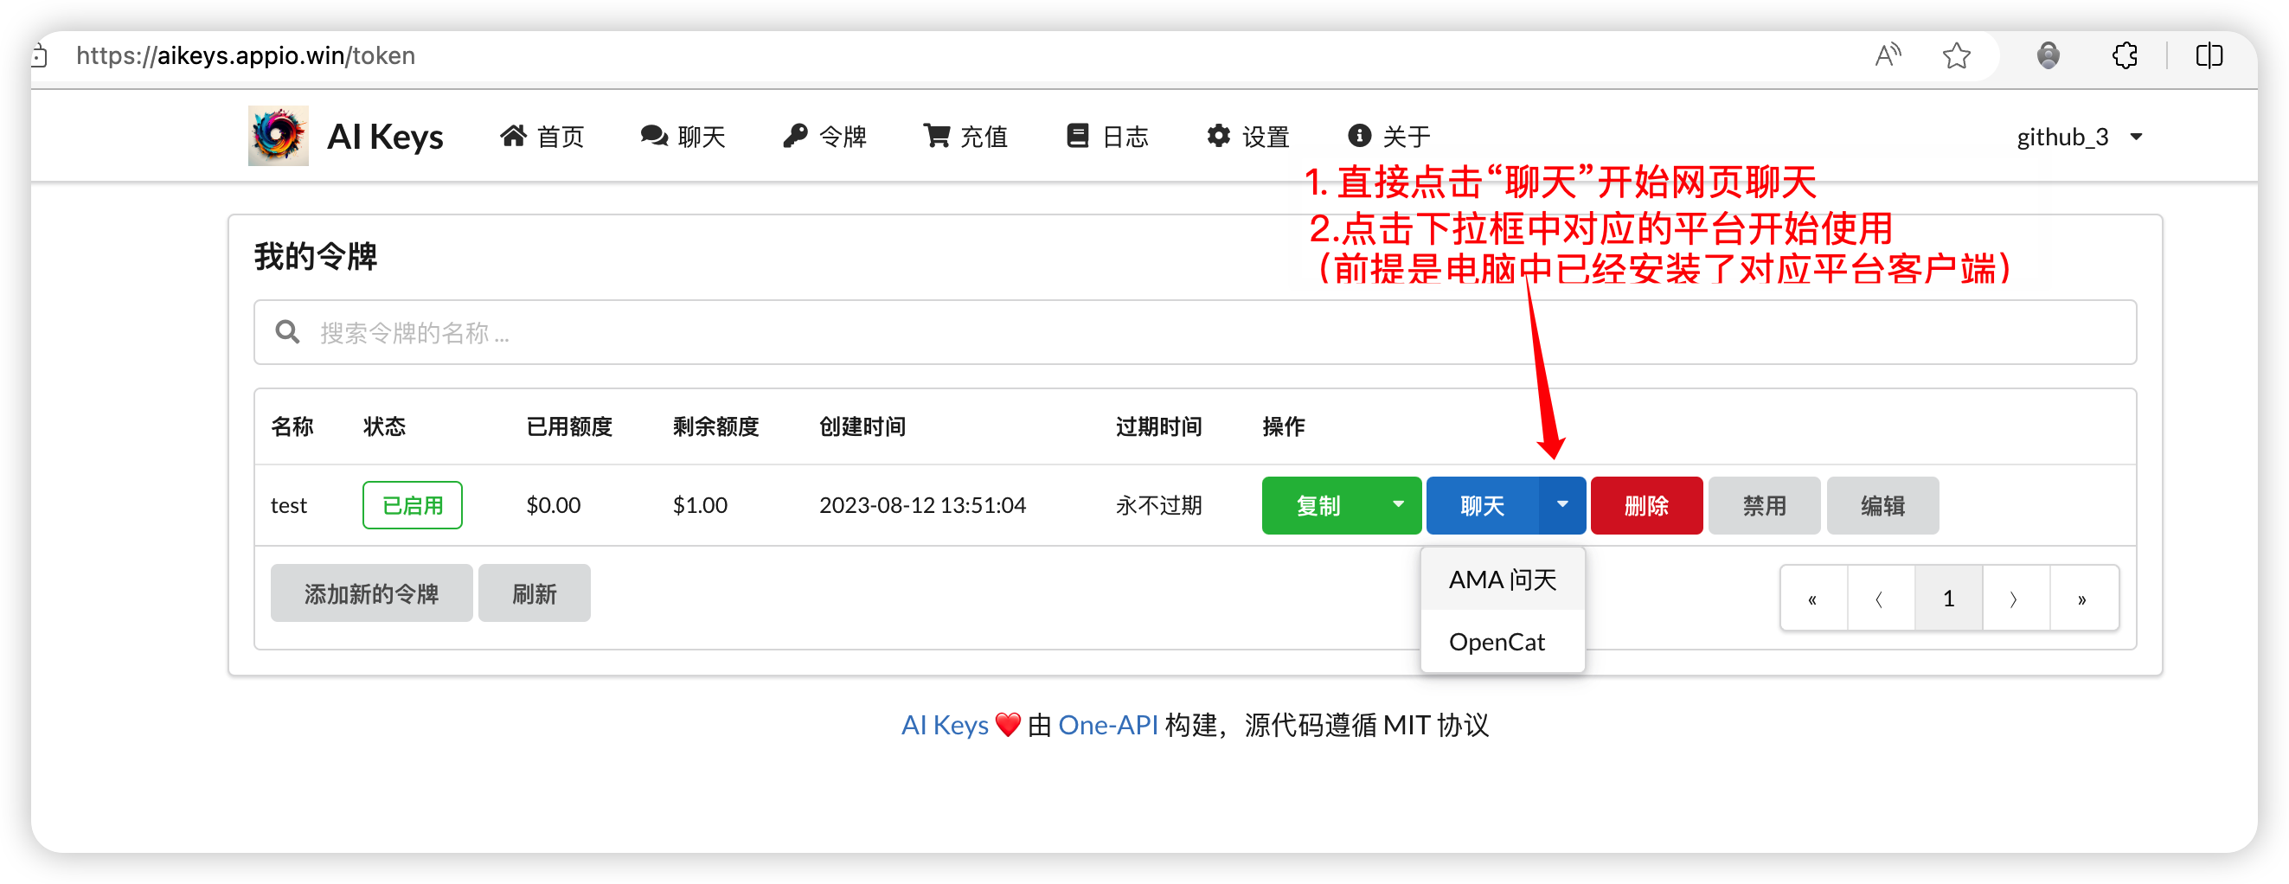This screenshot has width=2289, height=884.
Task: Expand the github_3 user dropdown
Action: click(2080, 137)
